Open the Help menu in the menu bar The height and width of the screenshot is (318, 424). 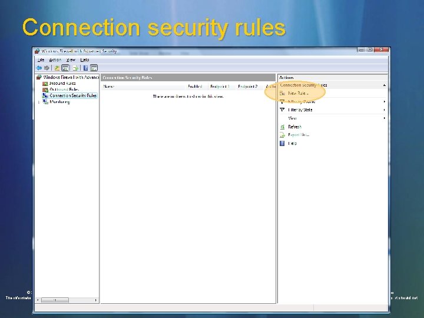pos(85,59)
